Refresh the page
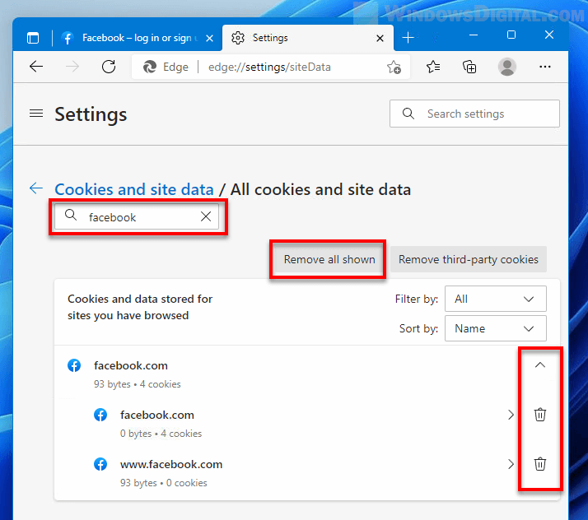588x520 pixels. click(x=109, y=67)
